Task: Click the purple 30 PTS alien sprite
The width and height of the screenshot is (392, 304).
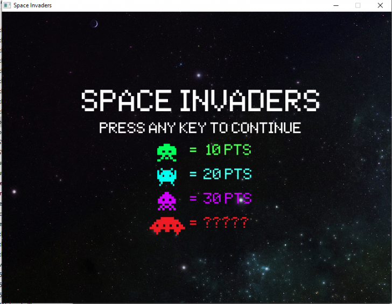Action: coord(167,201)
